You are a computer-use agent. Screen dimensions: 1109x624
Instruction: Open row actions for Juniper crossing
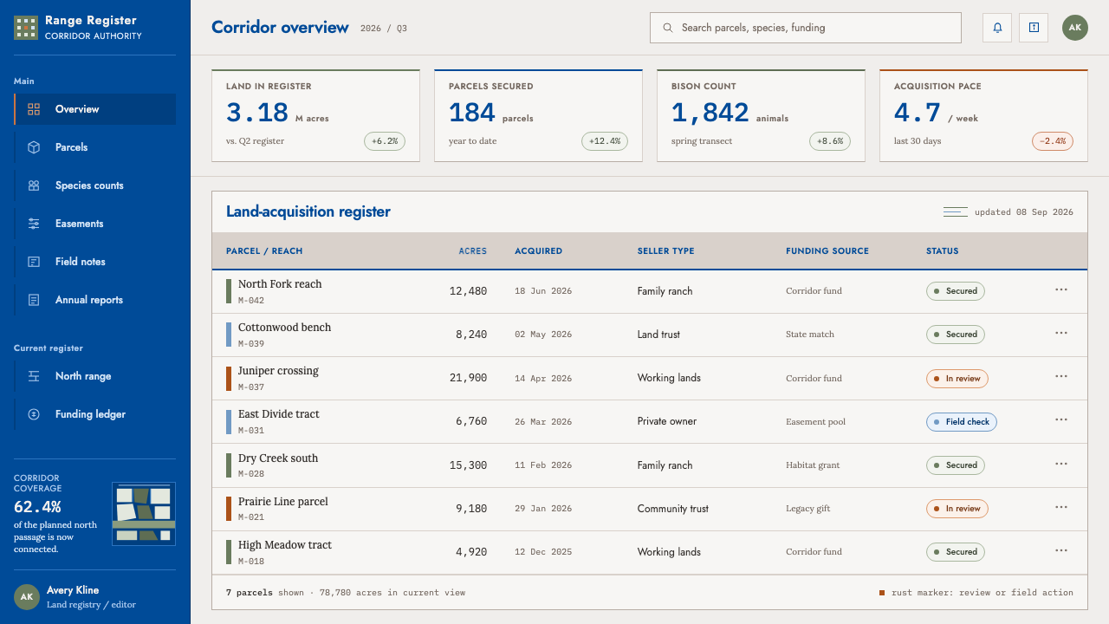click(1061, 377)
